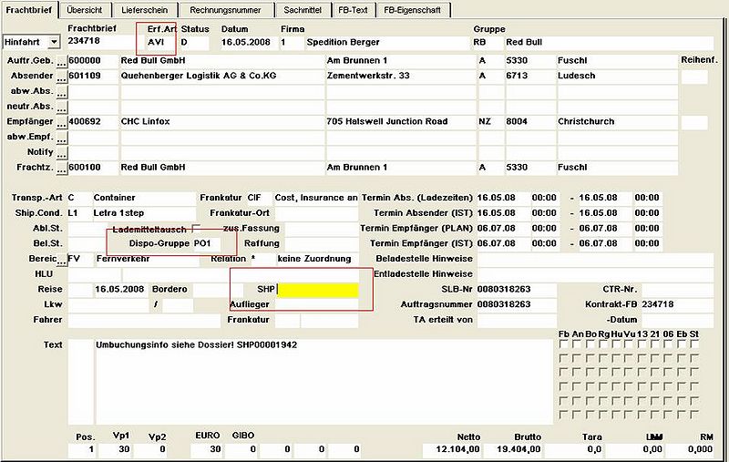Open lookup button next to Auftr.Geb.

point(61,62)
